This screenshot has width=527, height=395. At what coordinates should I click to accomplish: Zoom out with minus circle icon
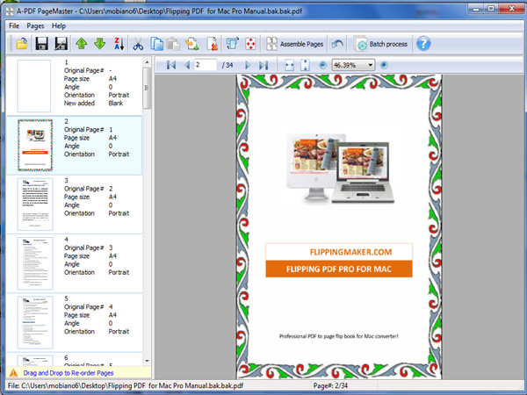coord(322,65)
